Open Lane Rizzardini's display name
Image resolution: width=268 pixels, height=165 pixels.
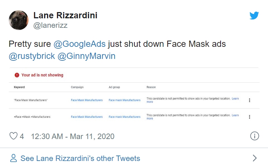pos(65,15)
